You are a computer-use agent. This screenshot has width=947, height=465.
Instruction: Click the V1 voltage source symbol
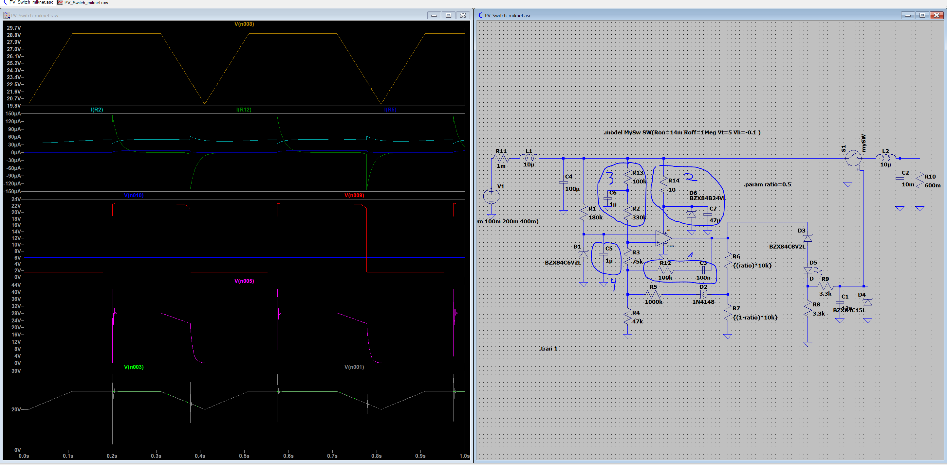pyautogui.click(x=491, y=196)
